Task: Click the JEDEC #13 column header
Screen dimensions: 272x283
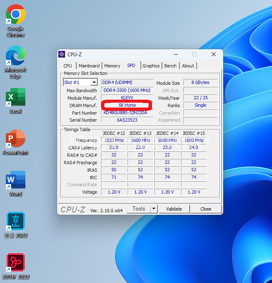Action: click(140, 133)
